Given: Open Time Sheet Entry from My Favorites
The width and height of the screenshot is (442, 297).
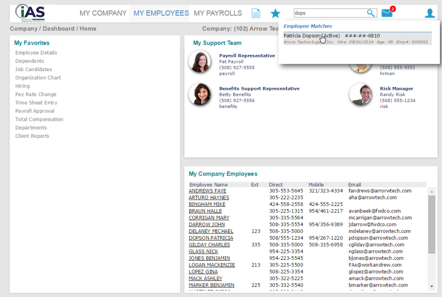Looking at the screenshot, I should point(35,102).
